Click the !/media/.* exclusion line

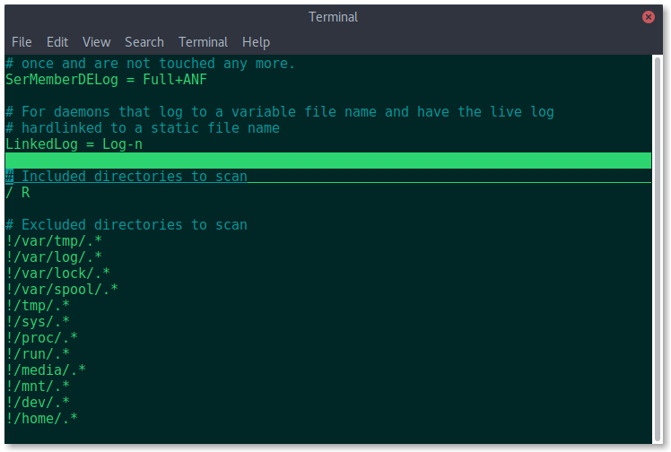pyautogui.click(x=46, y=370)
